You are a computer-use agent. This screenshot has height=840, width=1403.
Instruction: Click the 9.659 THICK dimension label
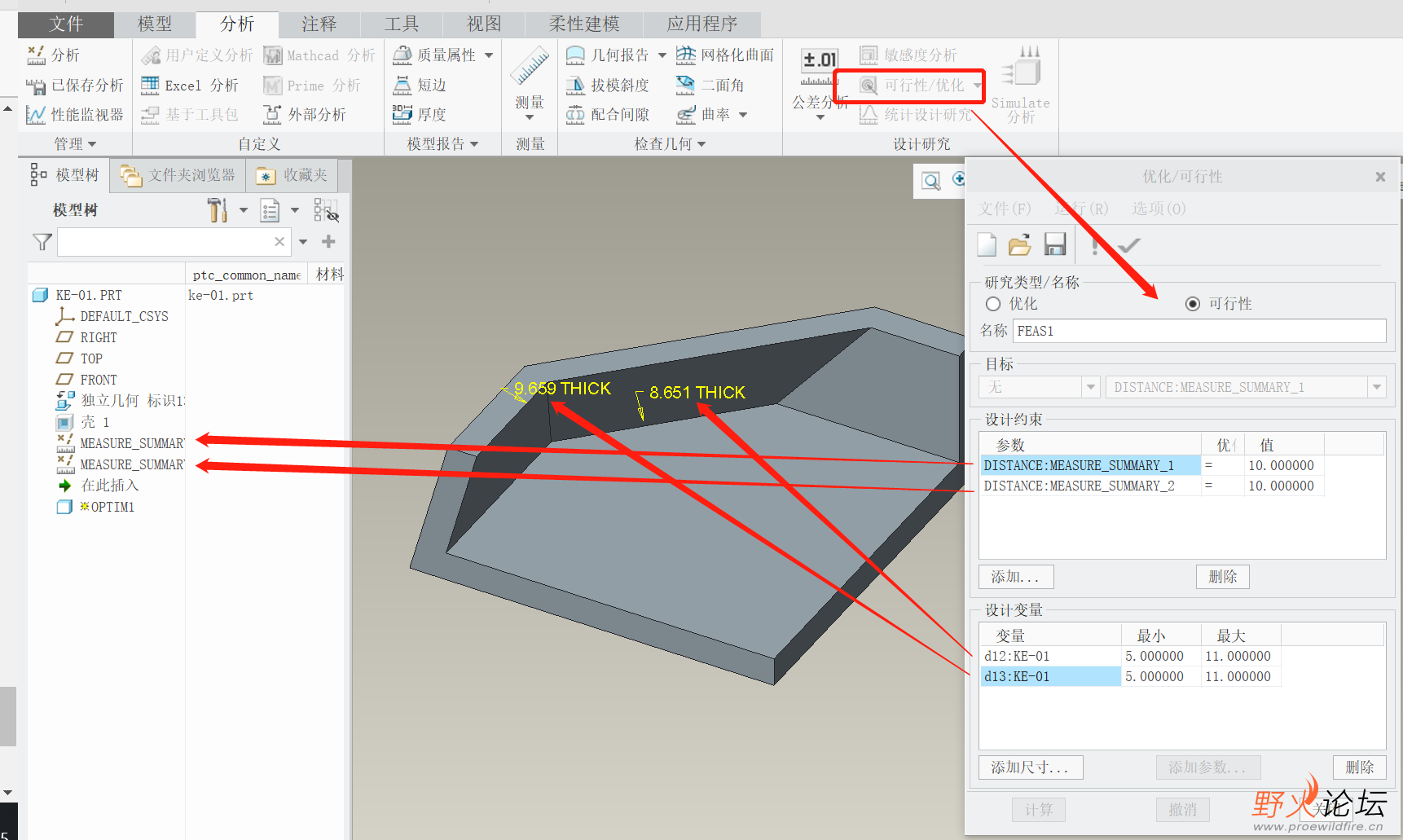click(562, 389)
